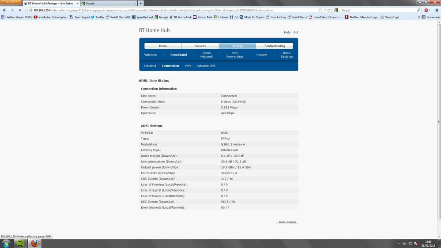Viewport: 441px width, 248px height.
Task: Switch to the Google browser tab
Action: pyautogui.click(x=108, y=4)
